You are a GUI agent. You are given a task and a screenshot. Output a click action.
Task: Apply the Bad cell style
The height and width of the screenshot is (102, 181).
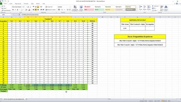click(x=89, y=10)
